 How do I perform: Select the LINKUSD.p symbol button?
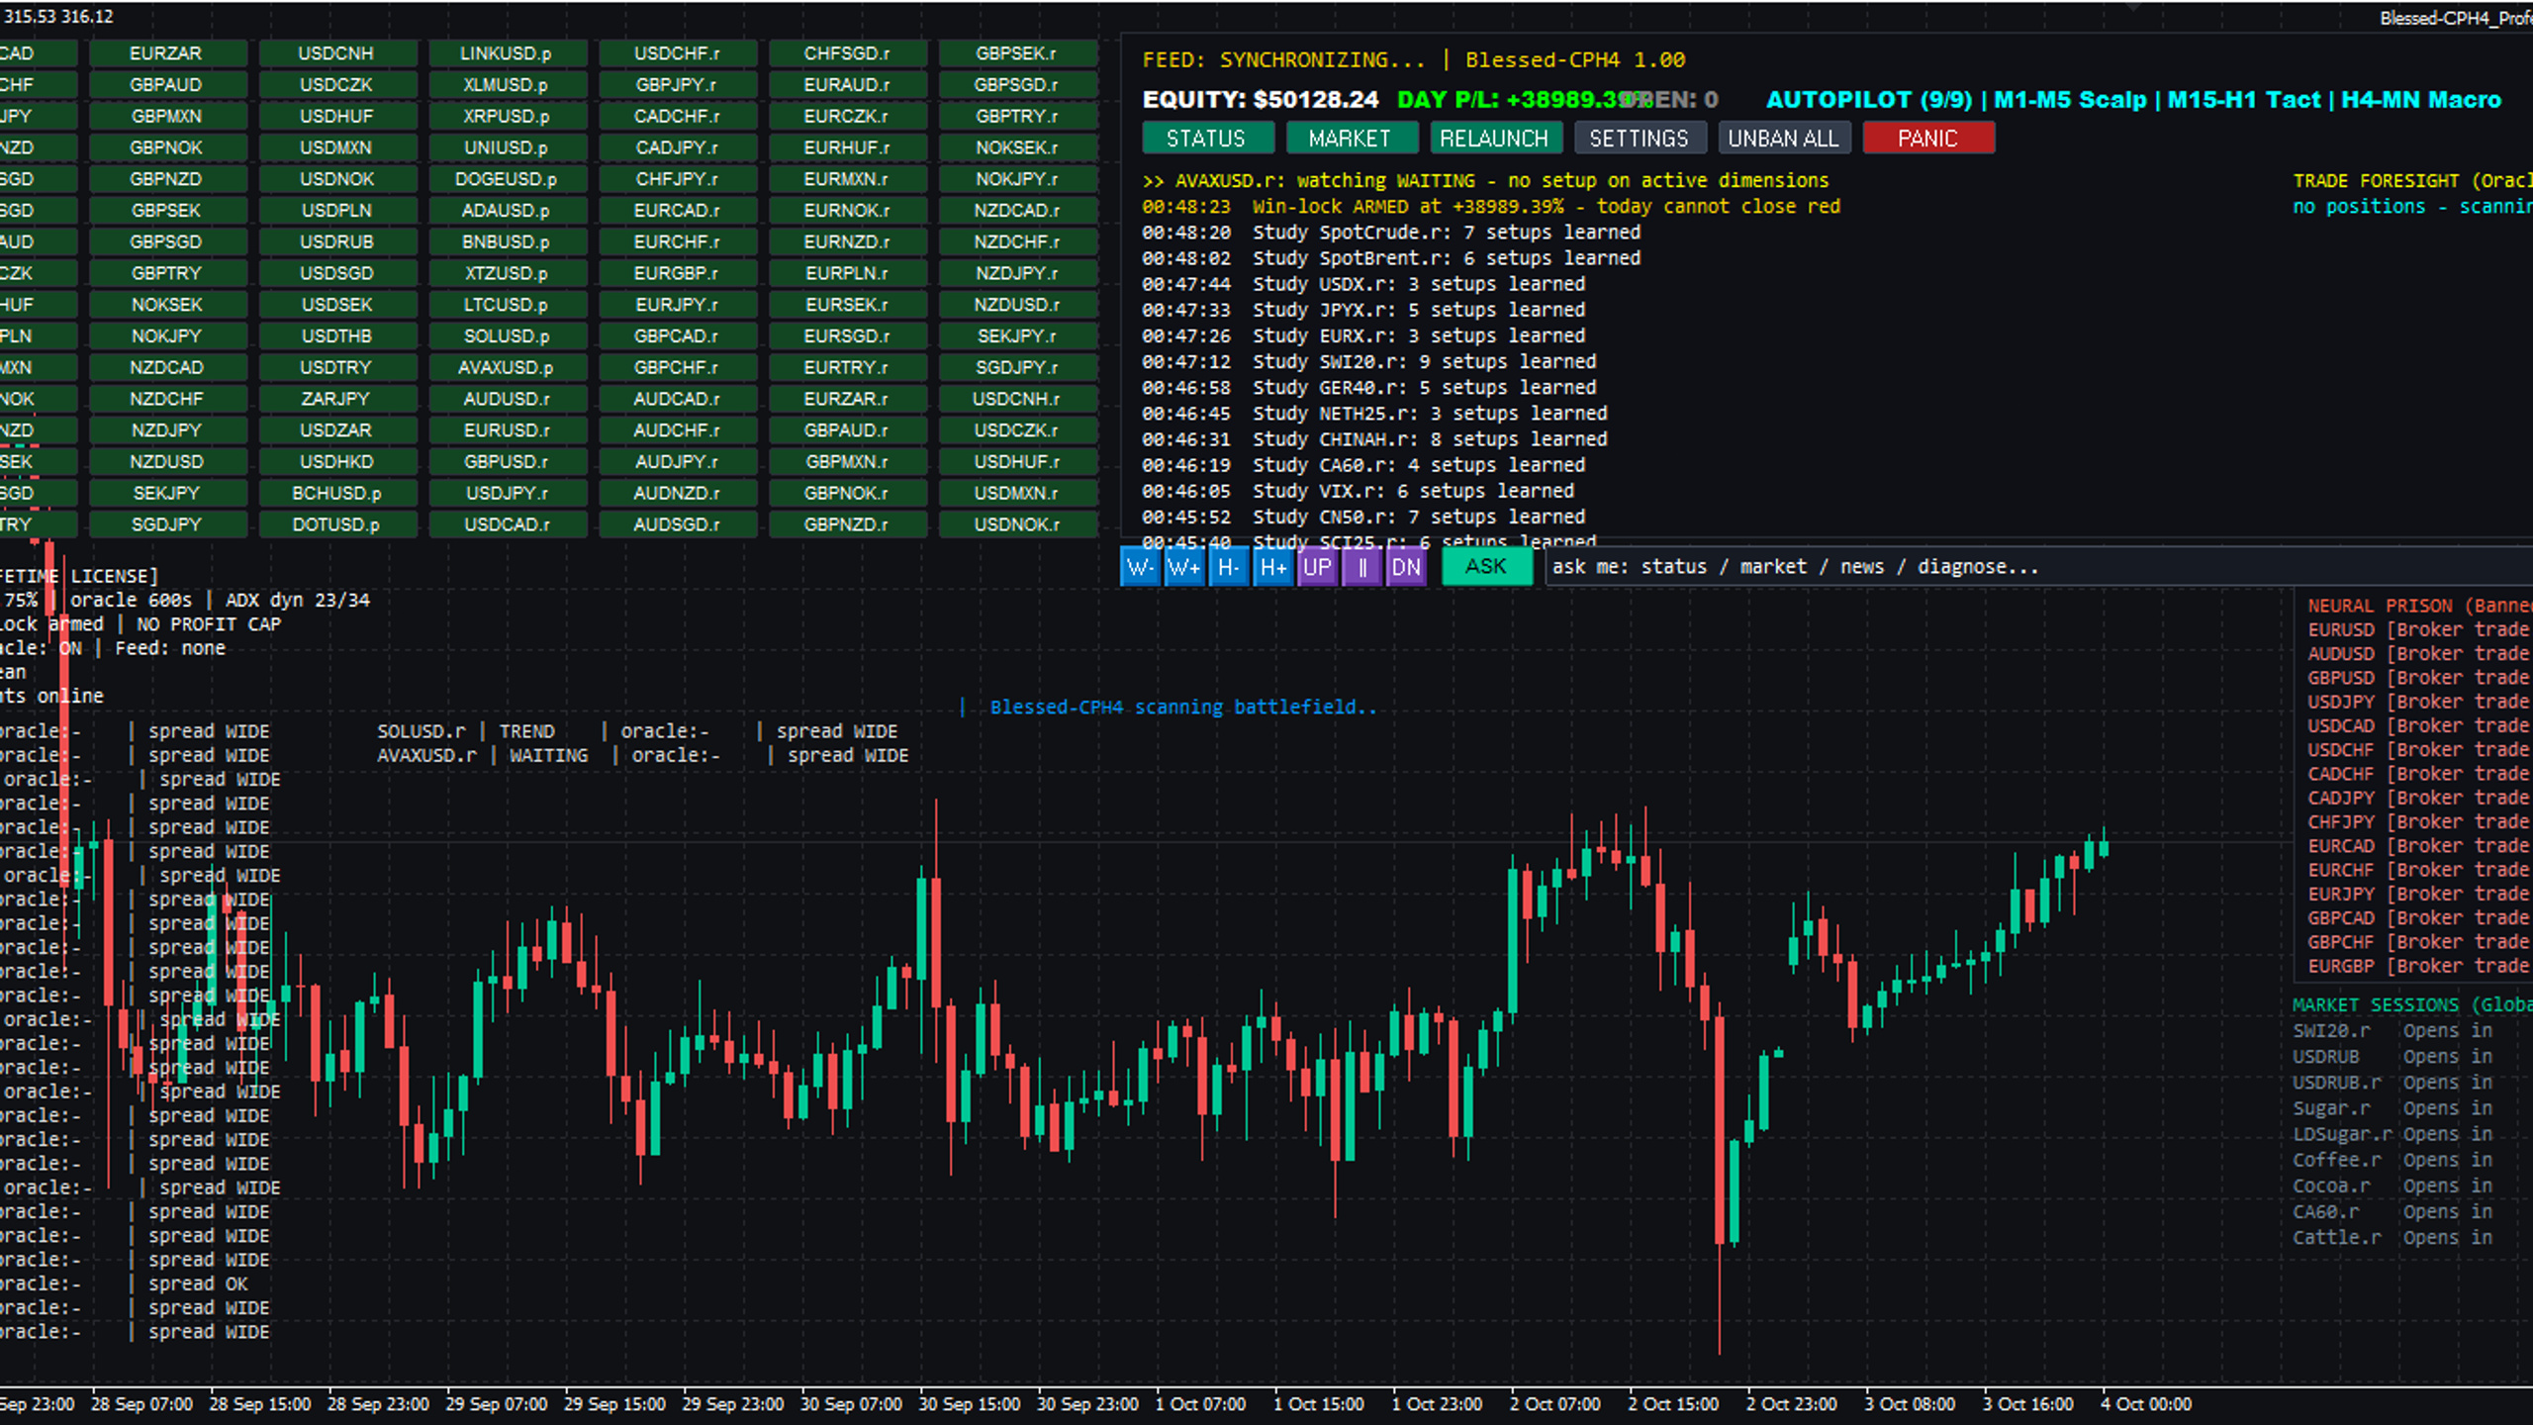508,53
